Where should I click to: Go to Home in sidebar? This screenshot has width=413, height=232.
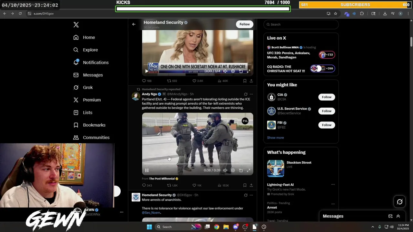pyautogui.click(x=85, y=37)
